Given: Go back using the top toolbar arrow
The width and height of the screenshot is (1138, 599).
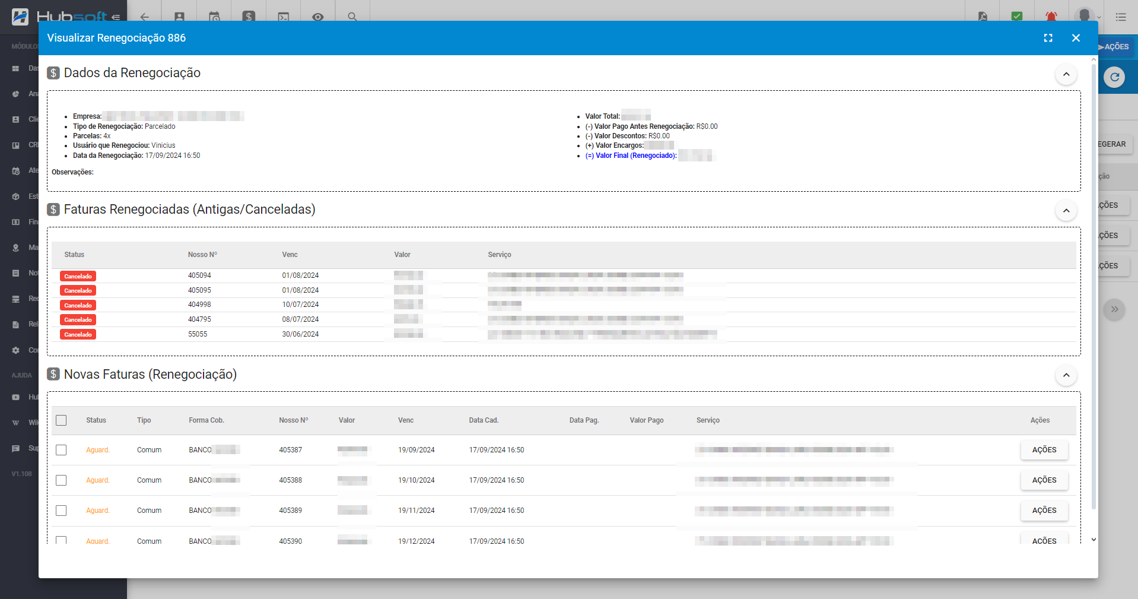Looking at the screenshot, I should 144,17.
